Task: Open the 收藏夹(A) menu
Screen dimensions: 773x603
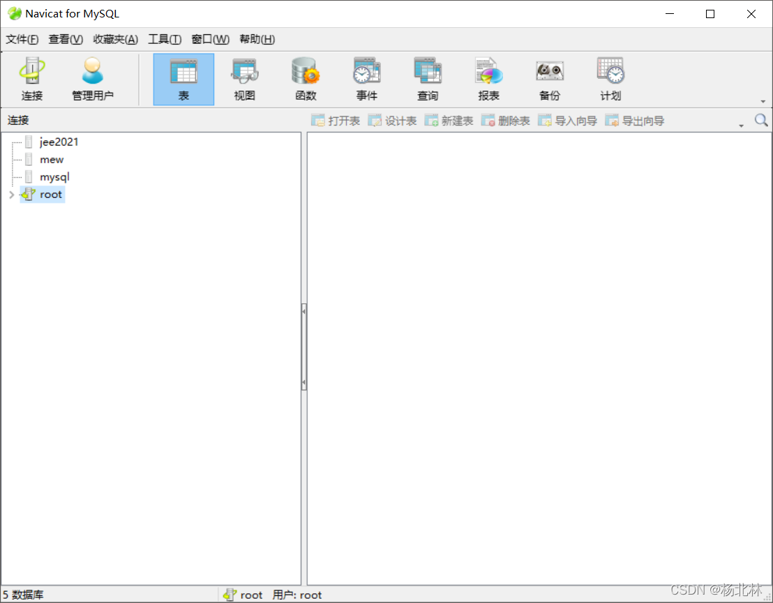Action: coord(116,40)
